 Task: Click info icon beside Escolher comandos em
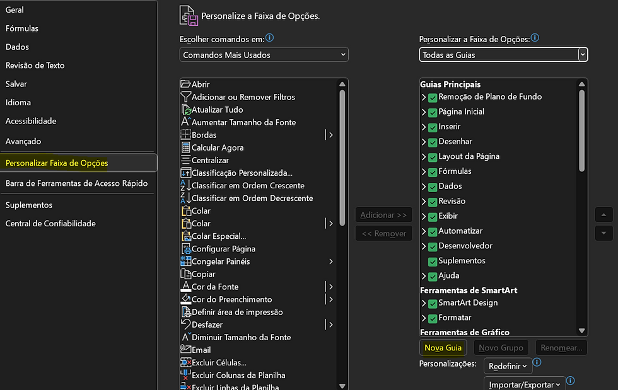[x=270, y=38]
